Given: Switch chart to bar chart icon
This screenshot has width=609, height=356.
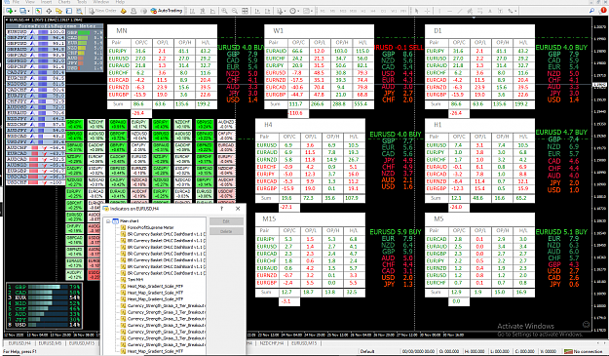Looking at the screenshot, I should tap(192, 11).
